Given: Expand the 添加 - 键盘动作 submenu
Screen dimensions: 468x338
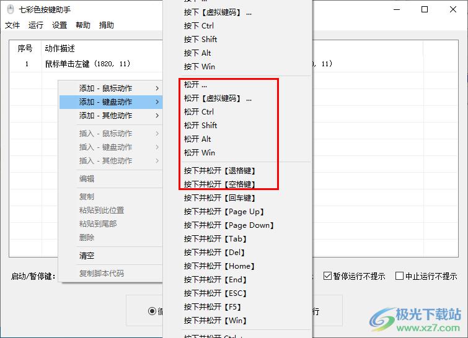Looking at the screenshot, I should tap(110, 102).
